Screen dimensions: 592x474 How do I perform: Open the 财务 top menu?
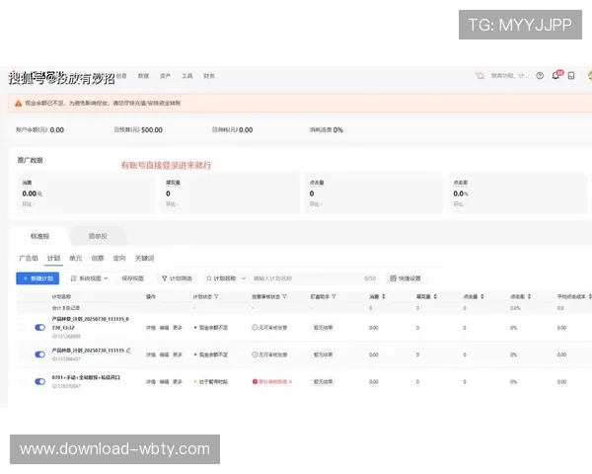tap(209, 76)
